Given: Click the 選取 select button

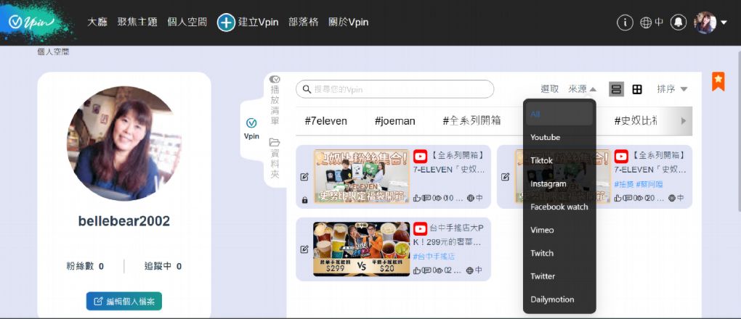Looking at the screenshot, I should tap(550, 89).
